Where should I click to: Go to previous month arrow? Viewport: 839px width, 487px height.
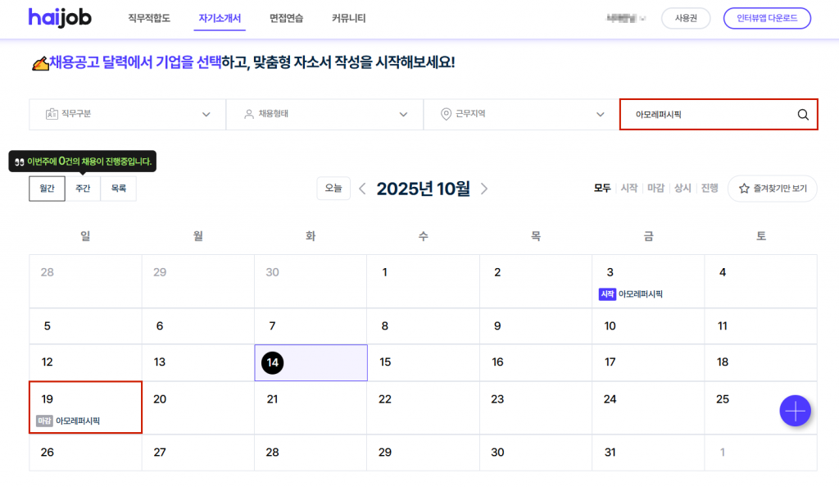pos(363,189)
